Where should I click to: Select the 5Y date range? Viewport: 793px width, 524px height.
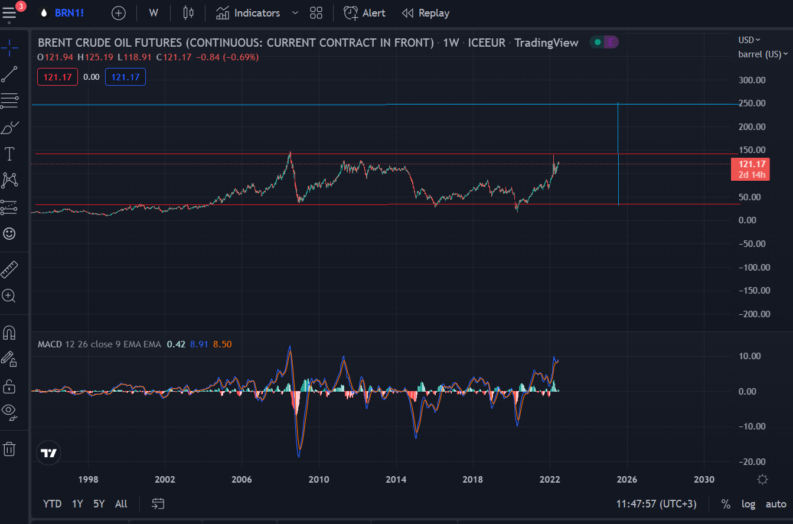[x=99, y=504]
